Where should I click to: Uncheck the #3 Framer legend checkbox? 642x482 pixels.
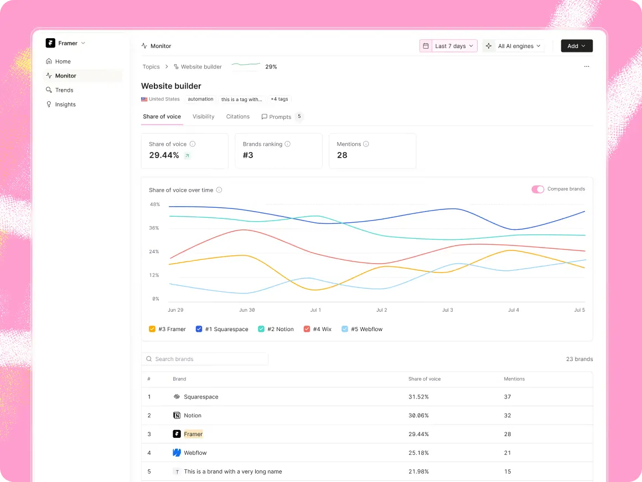click(152, 329)
